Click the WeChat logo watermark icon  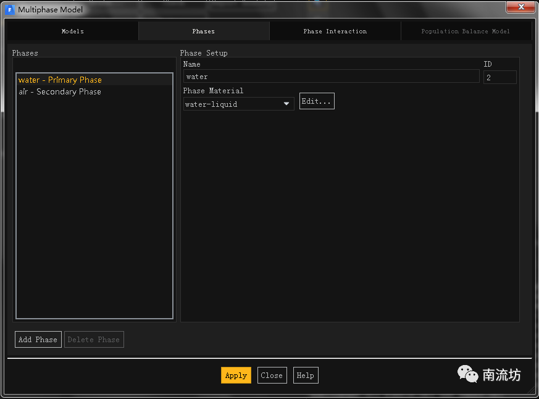coord(467,373)
